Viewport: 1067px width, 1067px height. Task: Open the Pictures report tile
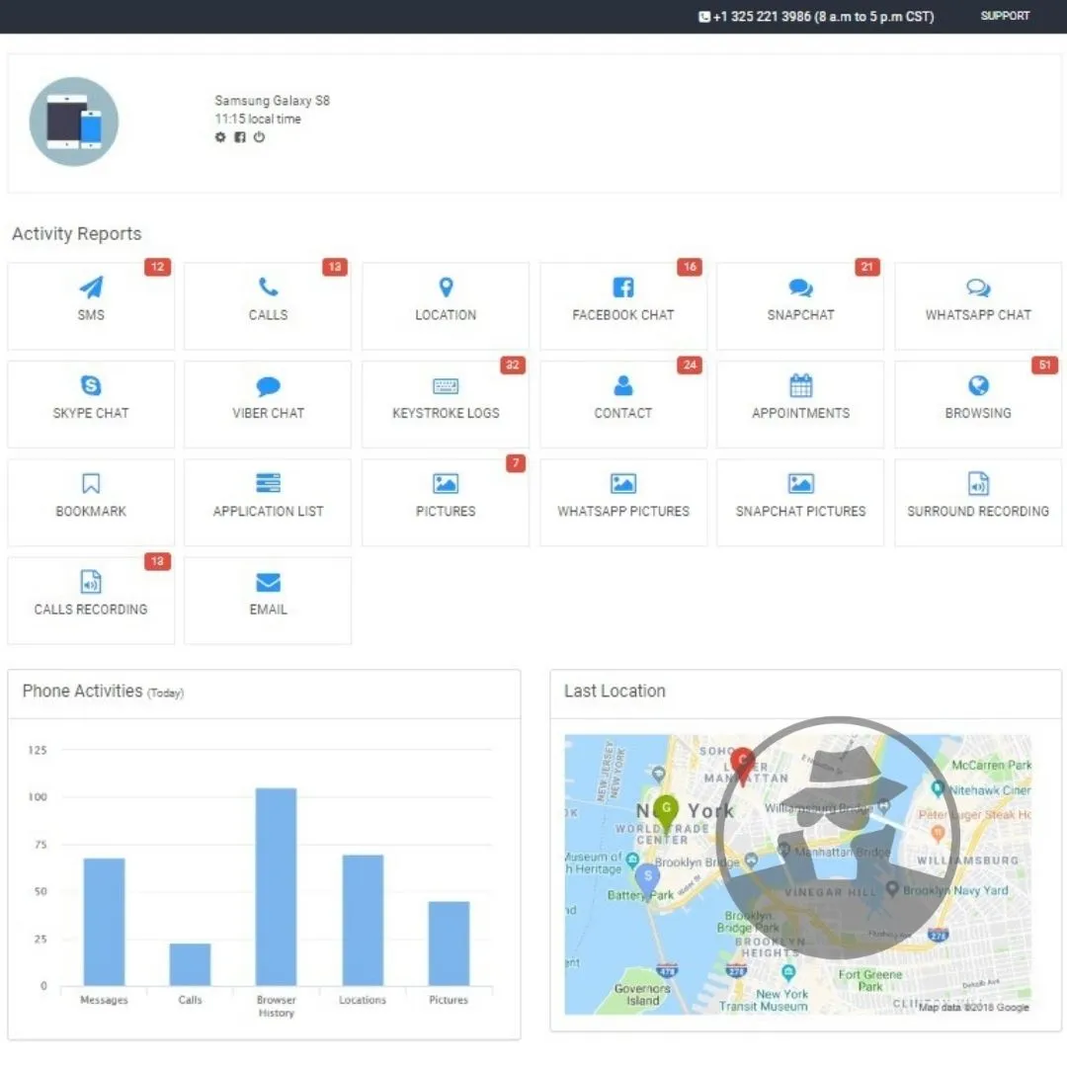tap(445, 502)
